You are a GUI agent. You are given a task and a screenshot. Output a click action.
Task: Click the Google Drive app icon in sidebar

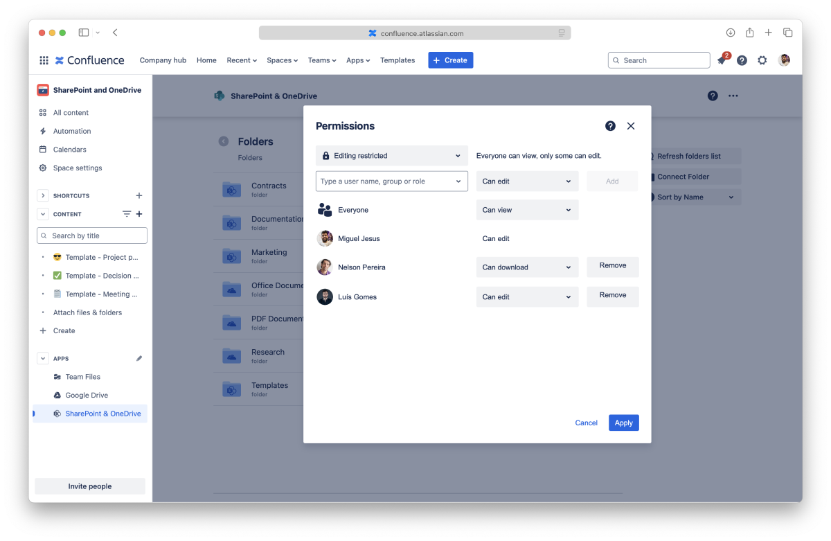(x=58, y=396)
